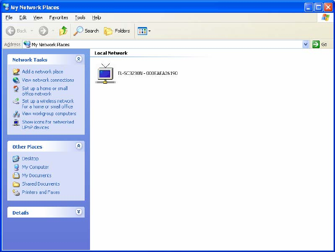The width and height of the screenshot is (335, 252).
Task: Expand the Details panel
Action: click(79, 212)
